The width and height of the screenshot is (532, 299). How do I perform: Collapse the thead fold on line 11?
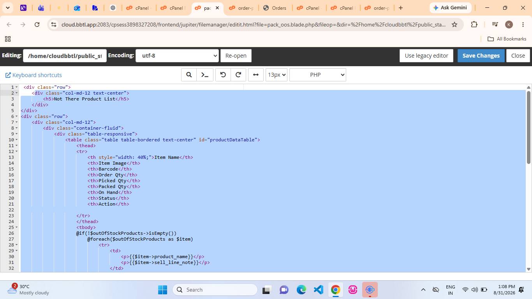[16, 146]
